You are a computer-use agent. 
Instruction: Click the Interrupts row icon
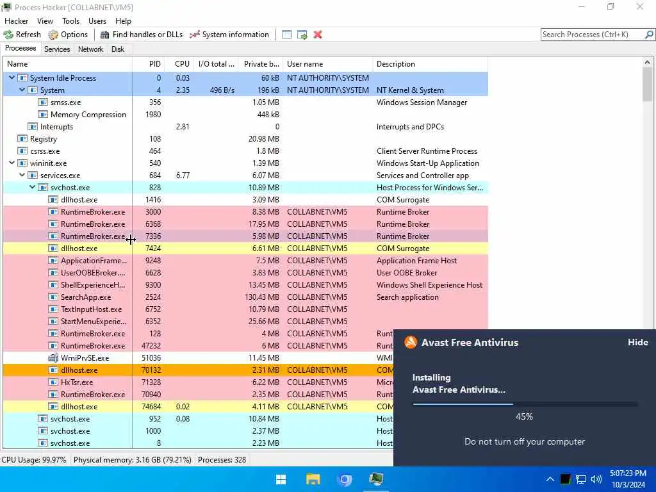[33, 126]
